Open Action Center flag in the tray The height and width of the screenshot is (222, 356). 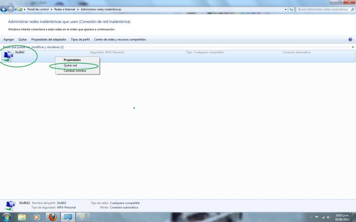[317, 217]
